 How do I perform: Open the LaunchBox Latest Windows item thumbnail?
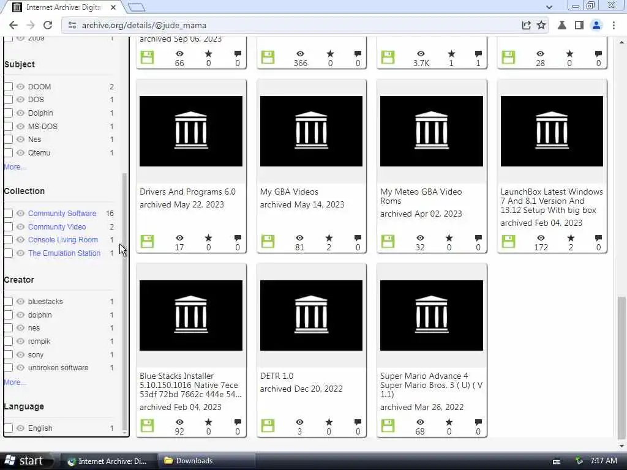pyautogui.click(x=552, y=131)
